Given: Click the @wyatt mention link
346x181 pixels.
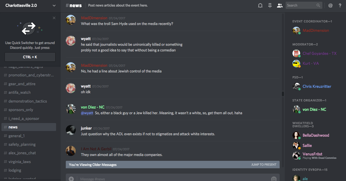Looking at the screenshot, I should 87,113.
